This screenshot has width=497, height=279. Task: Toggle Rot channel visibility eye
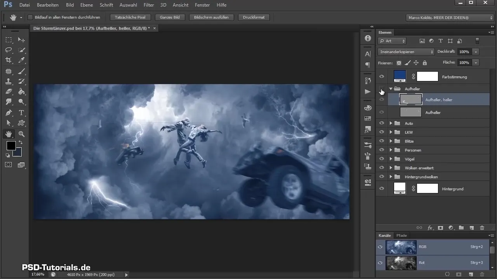point(380,262)
